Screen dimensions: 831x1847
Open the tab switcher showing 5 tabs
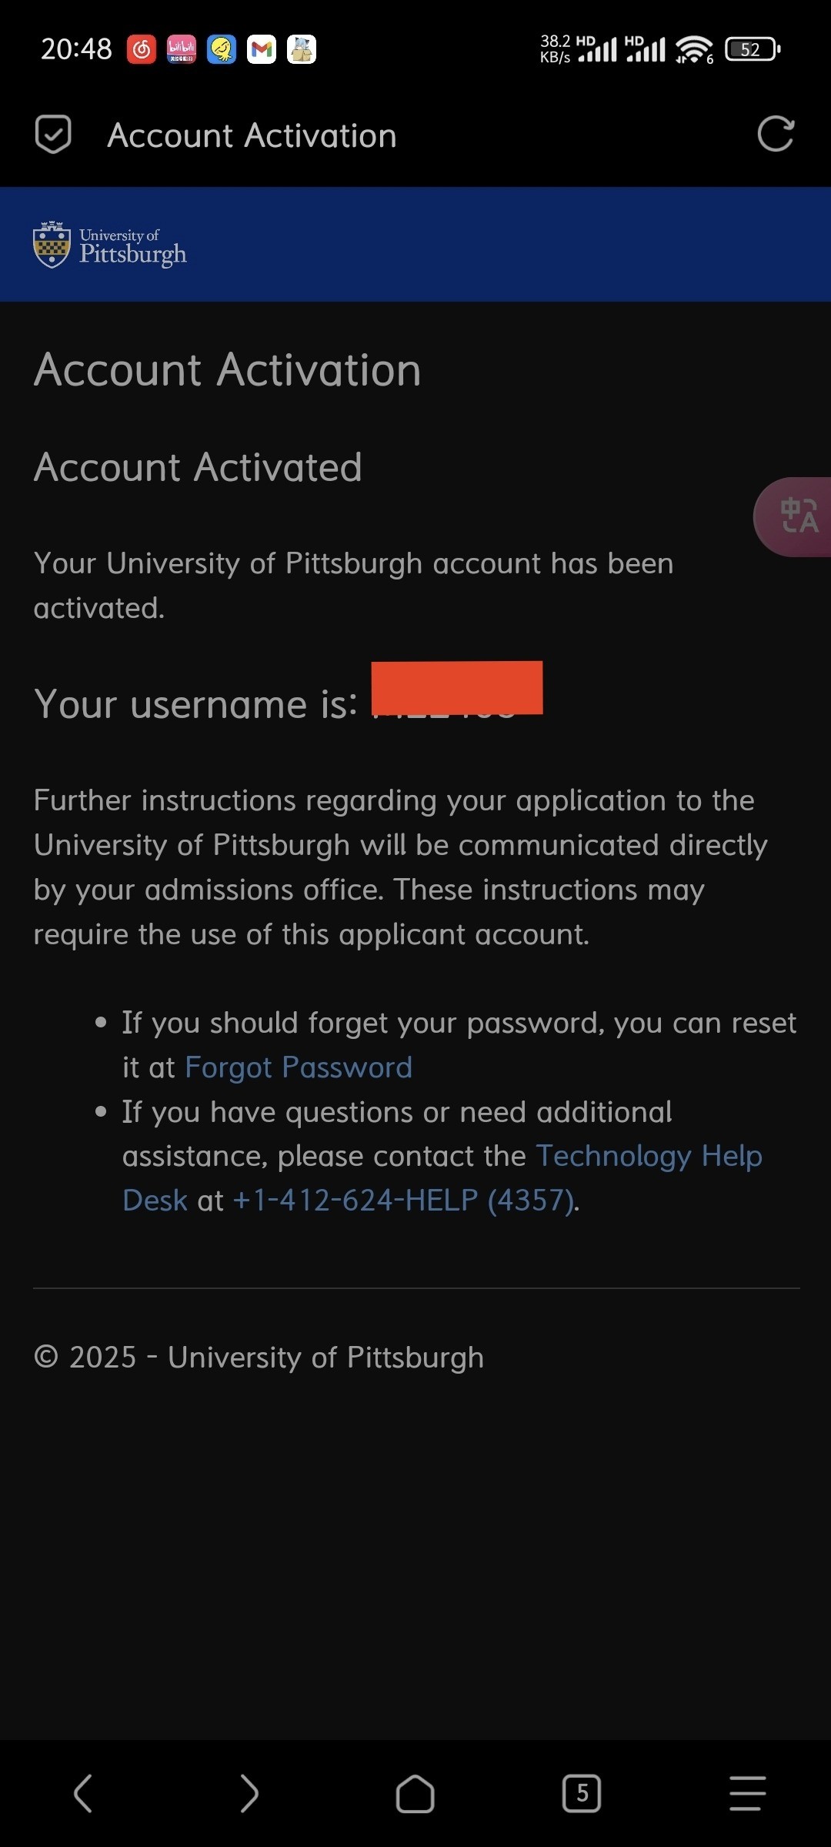[582, 1793]
